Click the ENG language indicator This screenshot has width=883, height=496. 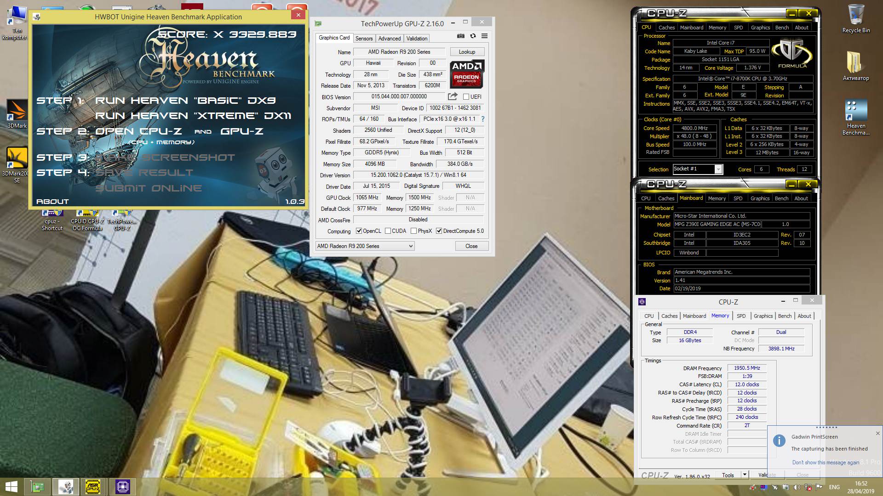[x=834, y=487]
